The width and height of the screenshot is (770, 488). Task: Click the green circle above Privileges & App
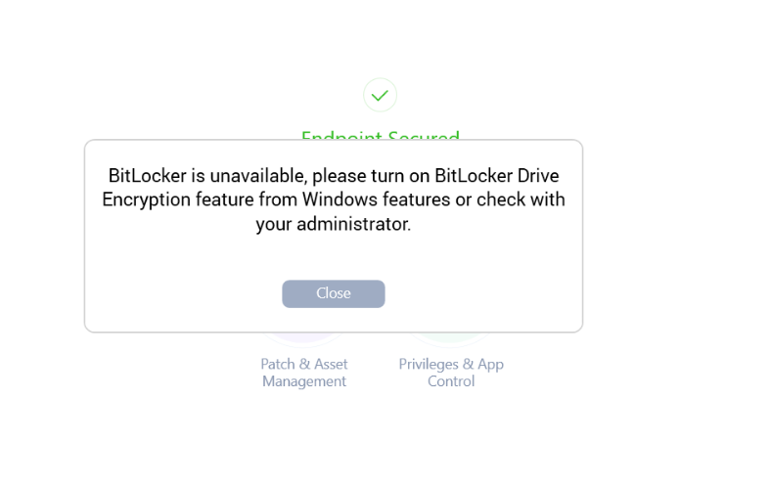coord(451,337)
